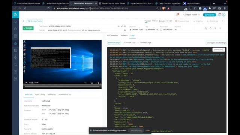Mute the test video volume
Viewport: 240px width, 135px height.
pyautogui.click(x=85, y=82)
